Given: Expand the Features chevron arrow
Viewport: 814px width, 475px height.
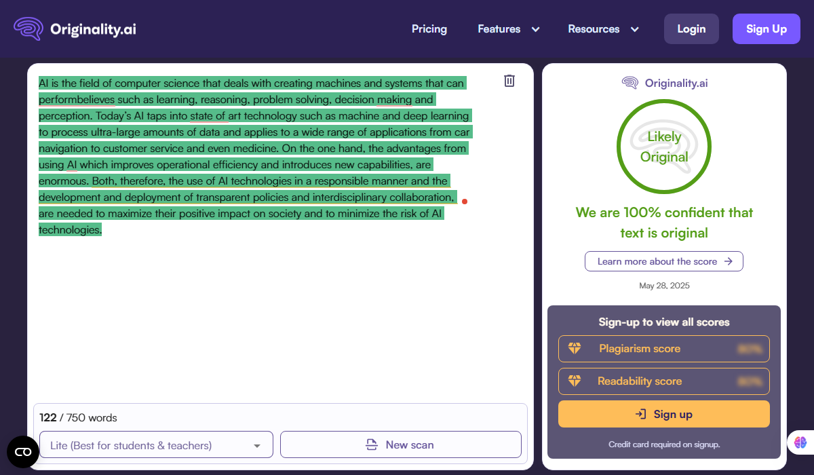Looking at the screenshot, I should [x=535, y=29].
